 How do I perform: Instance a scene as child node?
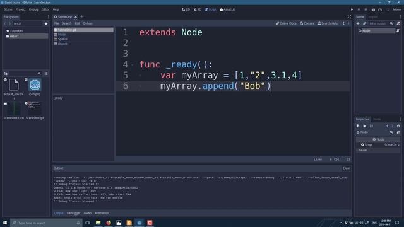pos(365,24)
